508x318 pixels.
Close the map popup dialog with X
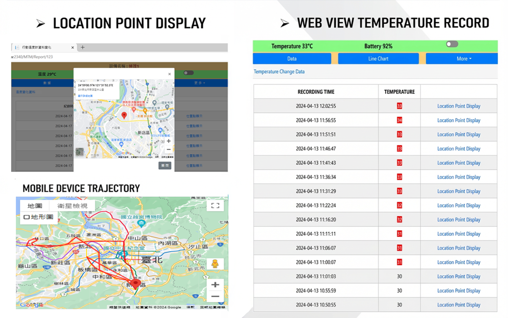pos(169,74)
